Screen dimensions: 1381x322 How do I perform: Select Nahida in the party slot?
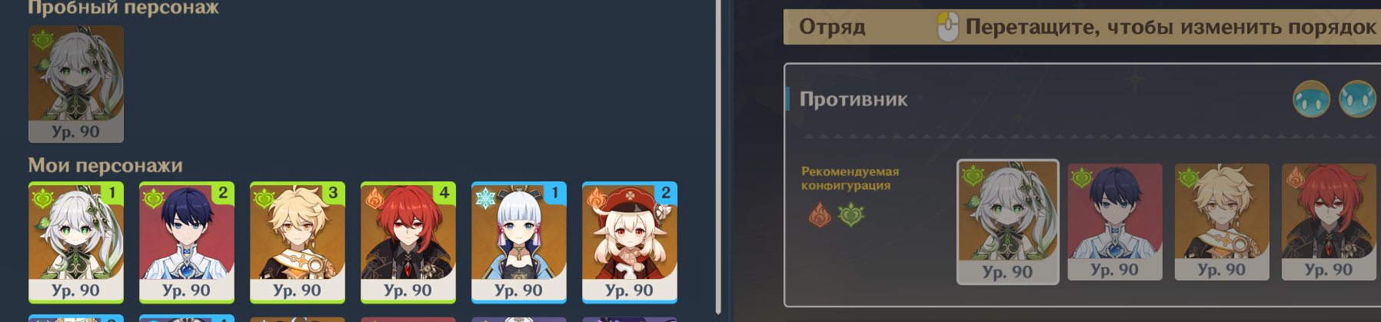pos(1008,222)
